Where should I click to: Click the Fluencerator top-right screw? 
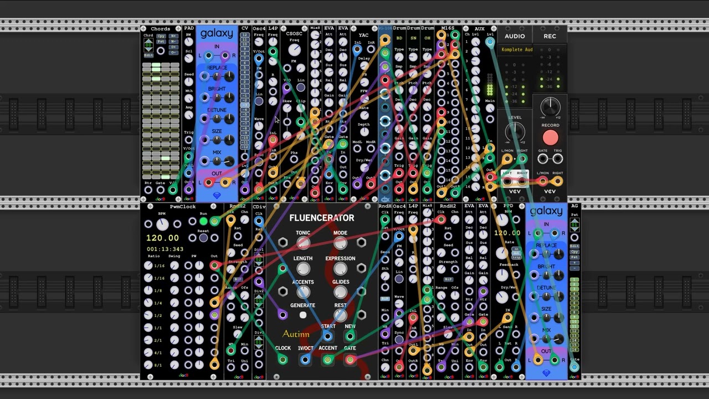pyautogui.click(x=367, y=207)
